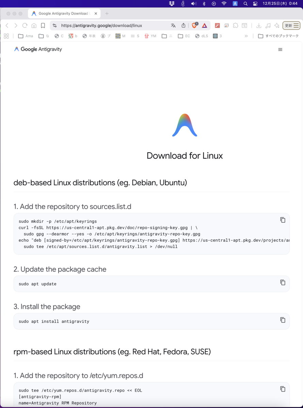The width and height of the screenshot is (303, 408).
Task: Open Brave Rewards triangle icon
Action: (205, 26)
